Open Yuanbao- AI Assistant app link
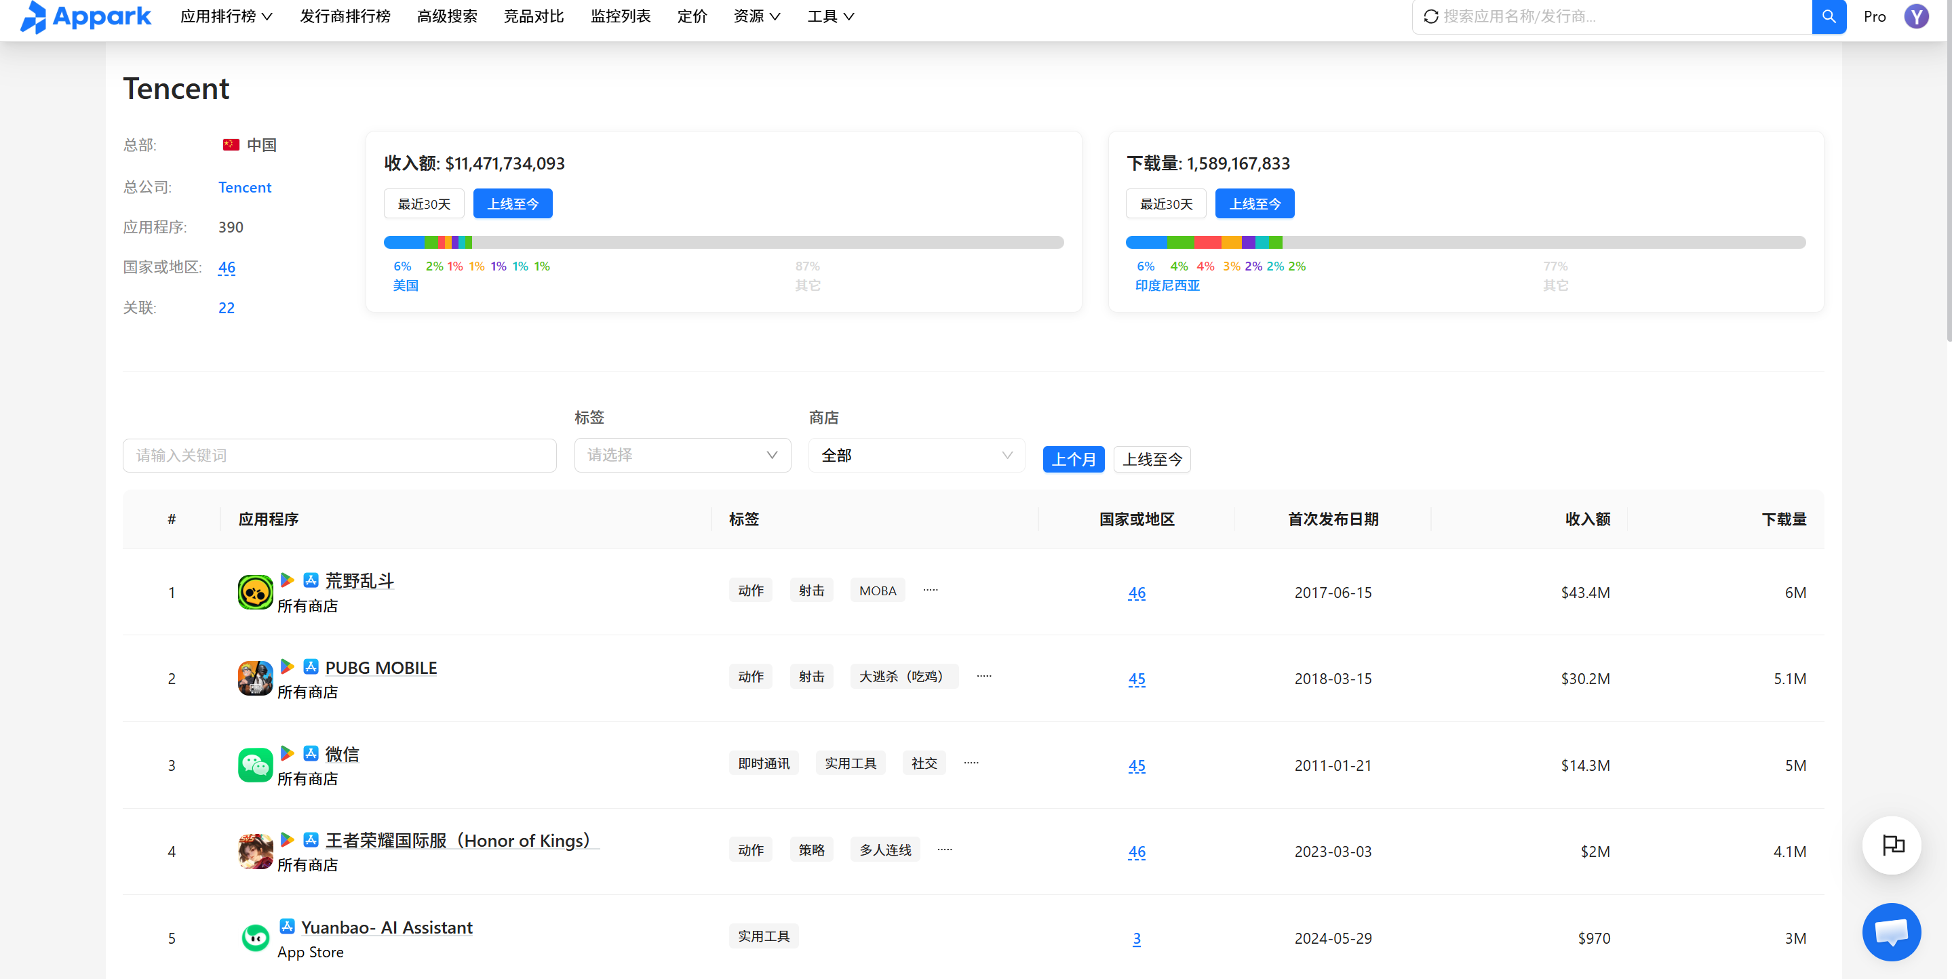The width and height of the screenshot is (1952, 979). click(x=387, y=927)
